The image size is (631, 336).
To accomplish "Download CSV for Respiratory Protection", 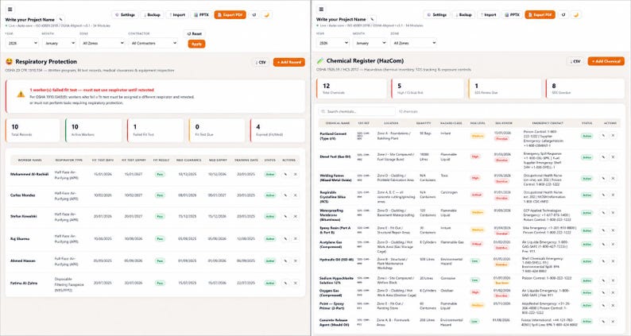I will pyautogui.click(x=261, y=62).
